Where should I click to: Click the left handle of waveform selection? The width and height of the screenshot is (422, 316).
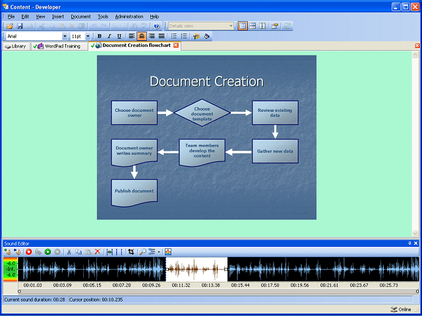coord(167,269)
